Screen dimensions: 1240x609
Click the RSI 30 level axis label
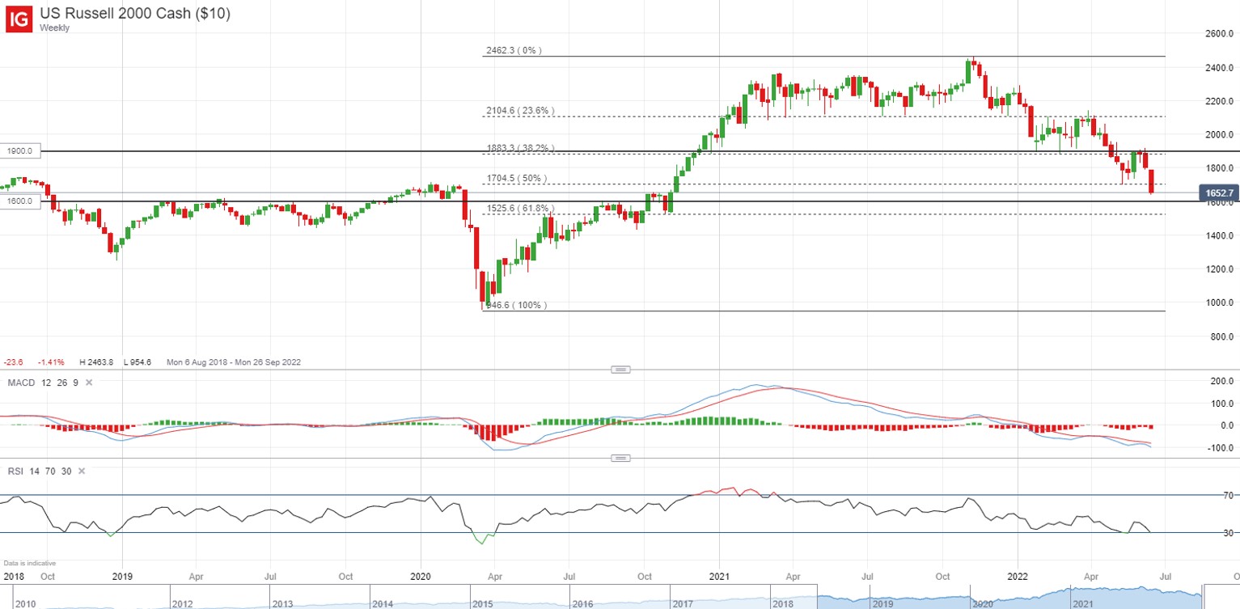pyautogui.click(x=1227, y=533)
